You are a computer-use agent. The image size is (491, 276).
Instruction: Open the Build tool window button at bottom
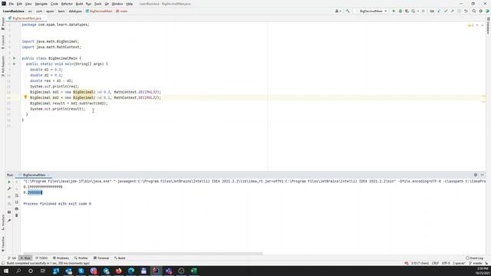point(120,258)
